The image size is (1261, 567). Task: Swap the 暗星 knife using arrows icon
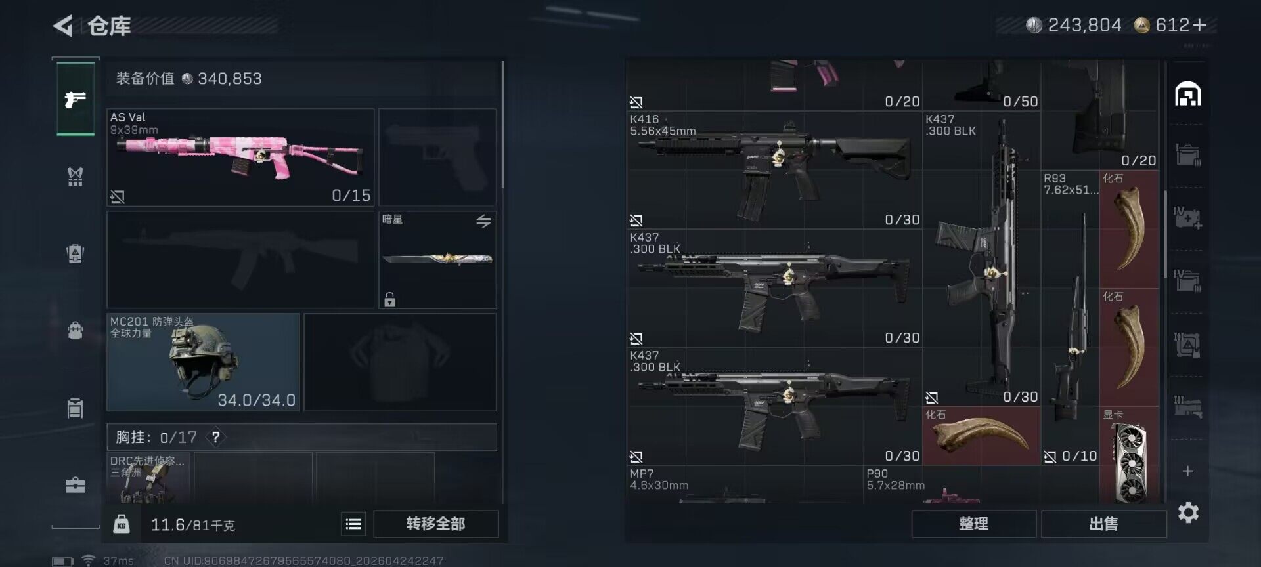(x=483, y=221)
